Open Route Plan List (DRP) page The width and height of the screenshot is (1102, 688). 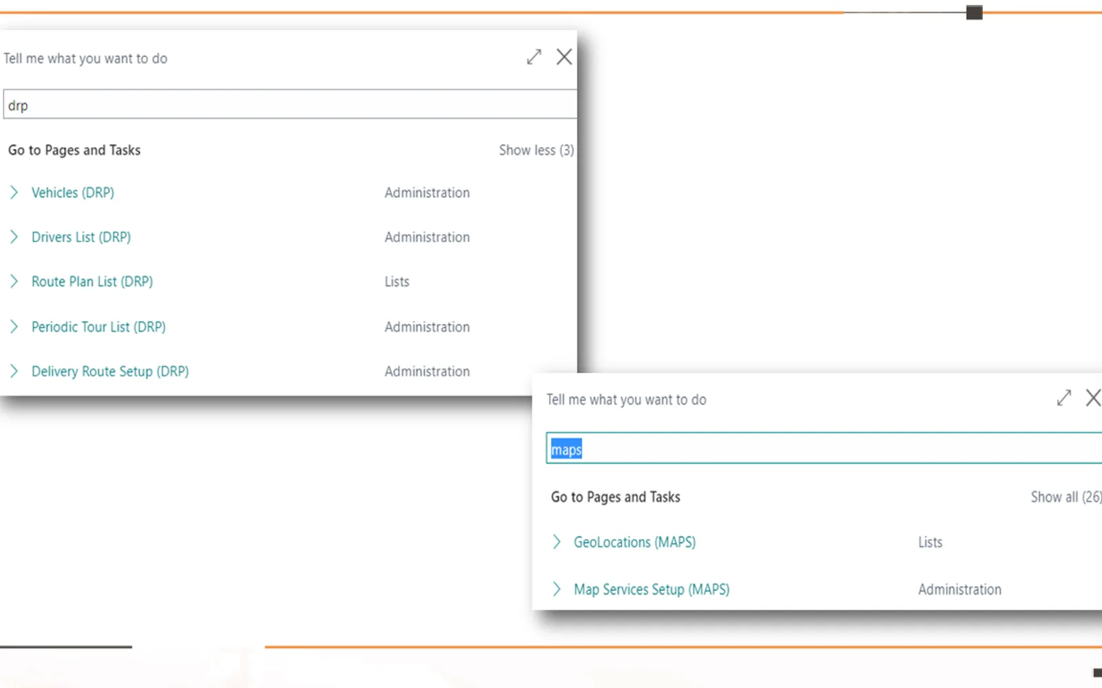pos(92,281)
